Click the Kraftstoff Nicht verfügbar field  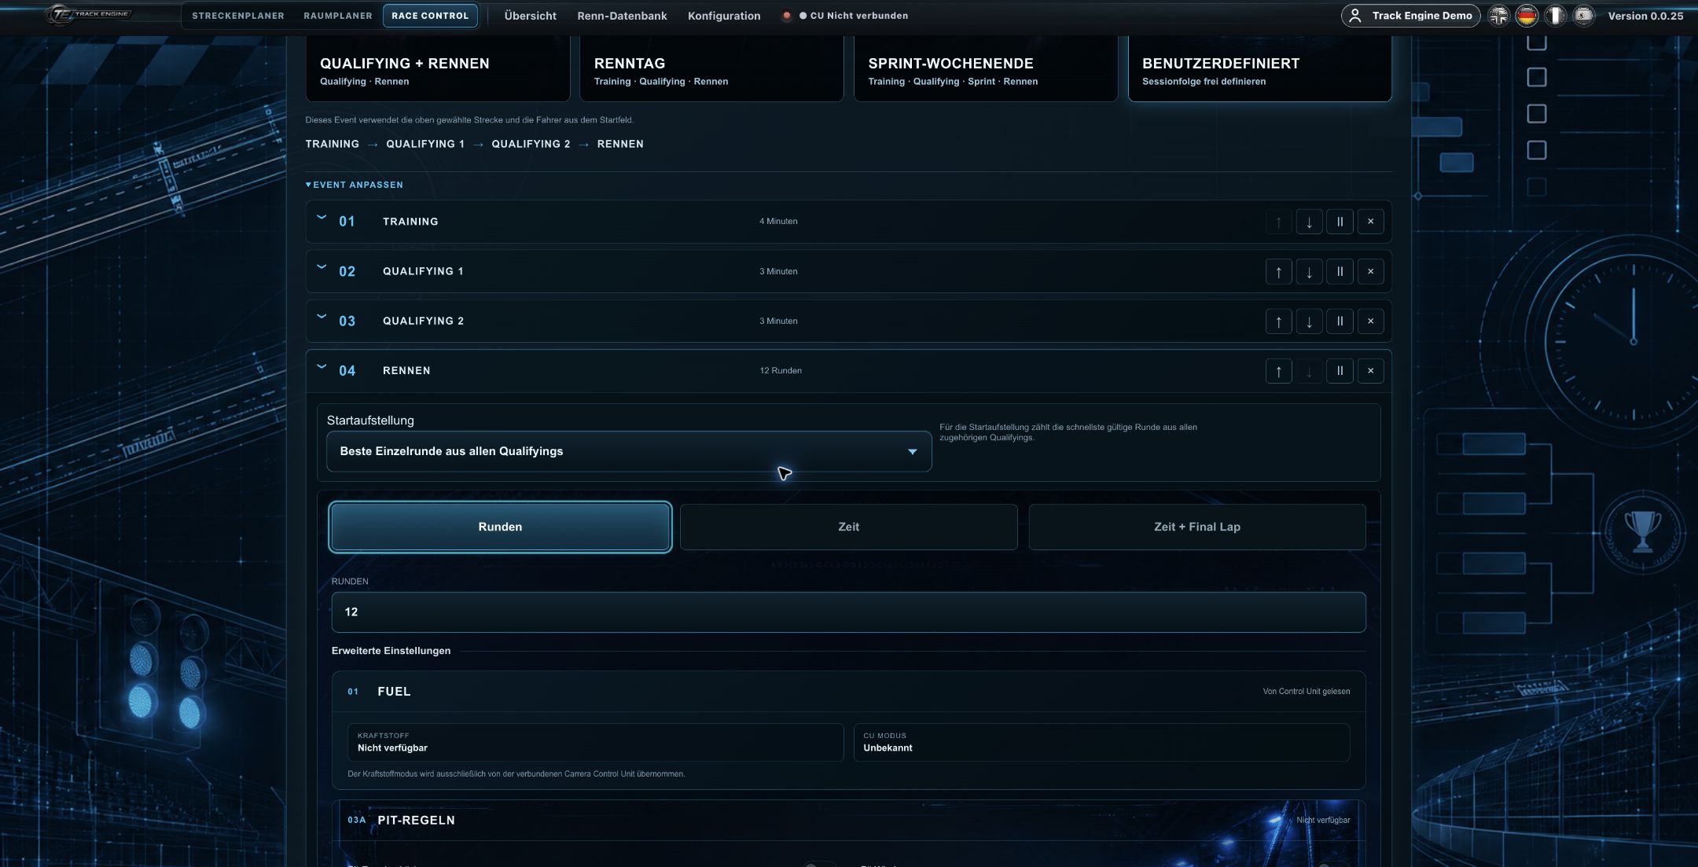coord(595,742)
